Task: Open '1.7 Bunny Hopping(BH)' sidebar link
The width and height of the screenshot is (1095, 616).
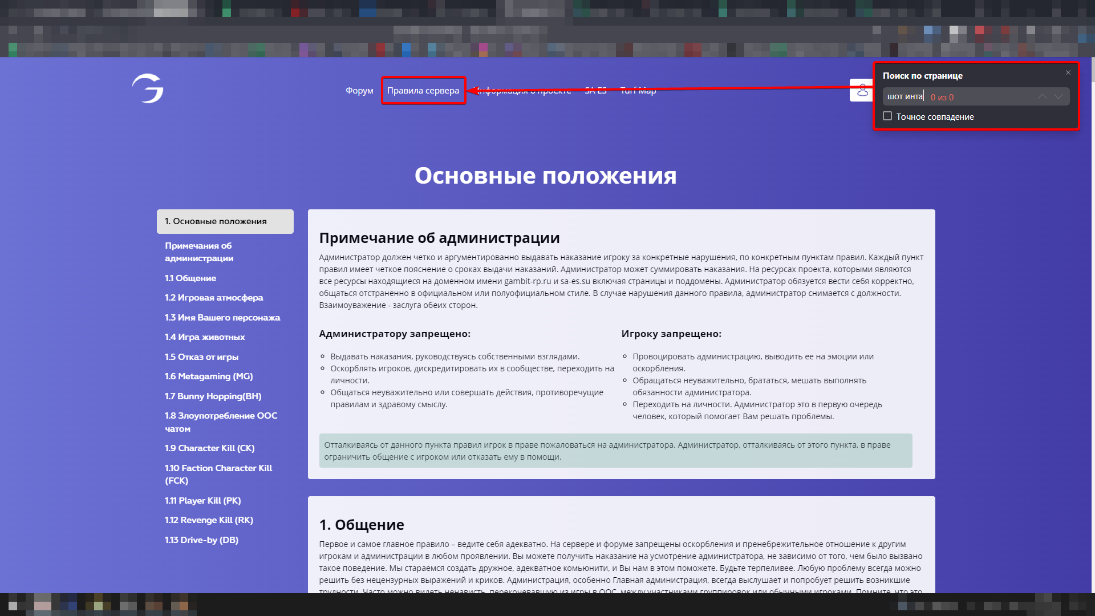Action: 213,396
